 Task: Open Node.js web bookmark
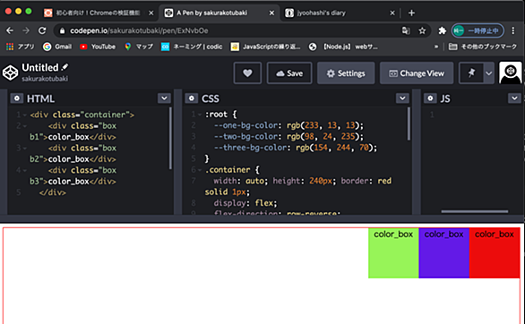click(343, 47)
